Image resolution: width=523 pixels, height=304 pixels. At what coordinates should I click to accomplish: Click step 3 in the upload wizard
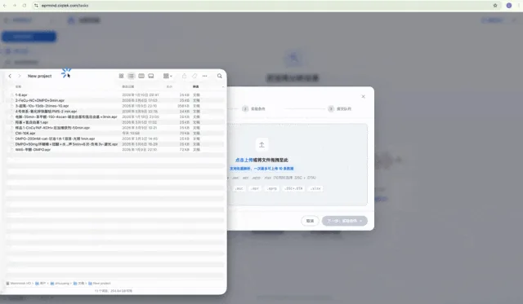(x=340, y=108)
